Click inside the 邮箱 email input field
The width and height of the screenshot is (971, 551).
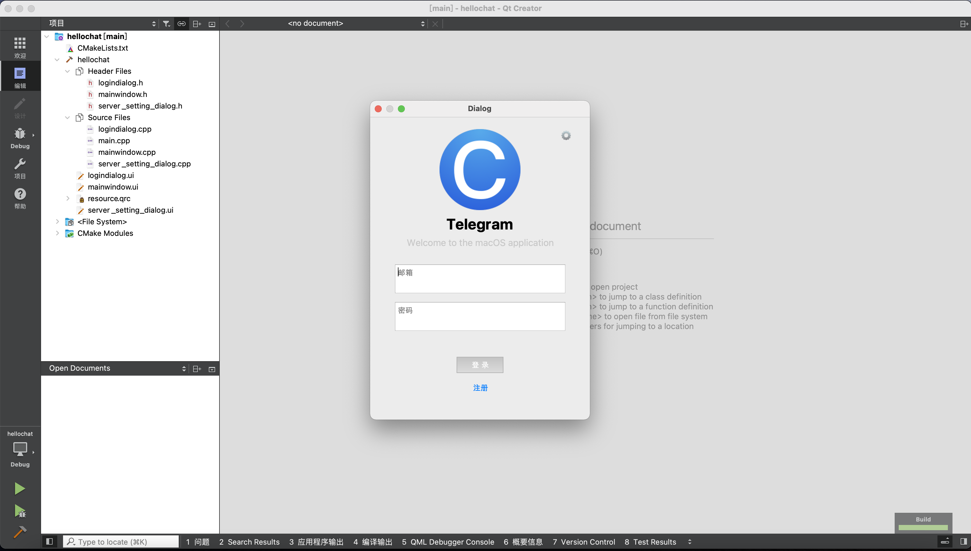[x=479, y=279]
